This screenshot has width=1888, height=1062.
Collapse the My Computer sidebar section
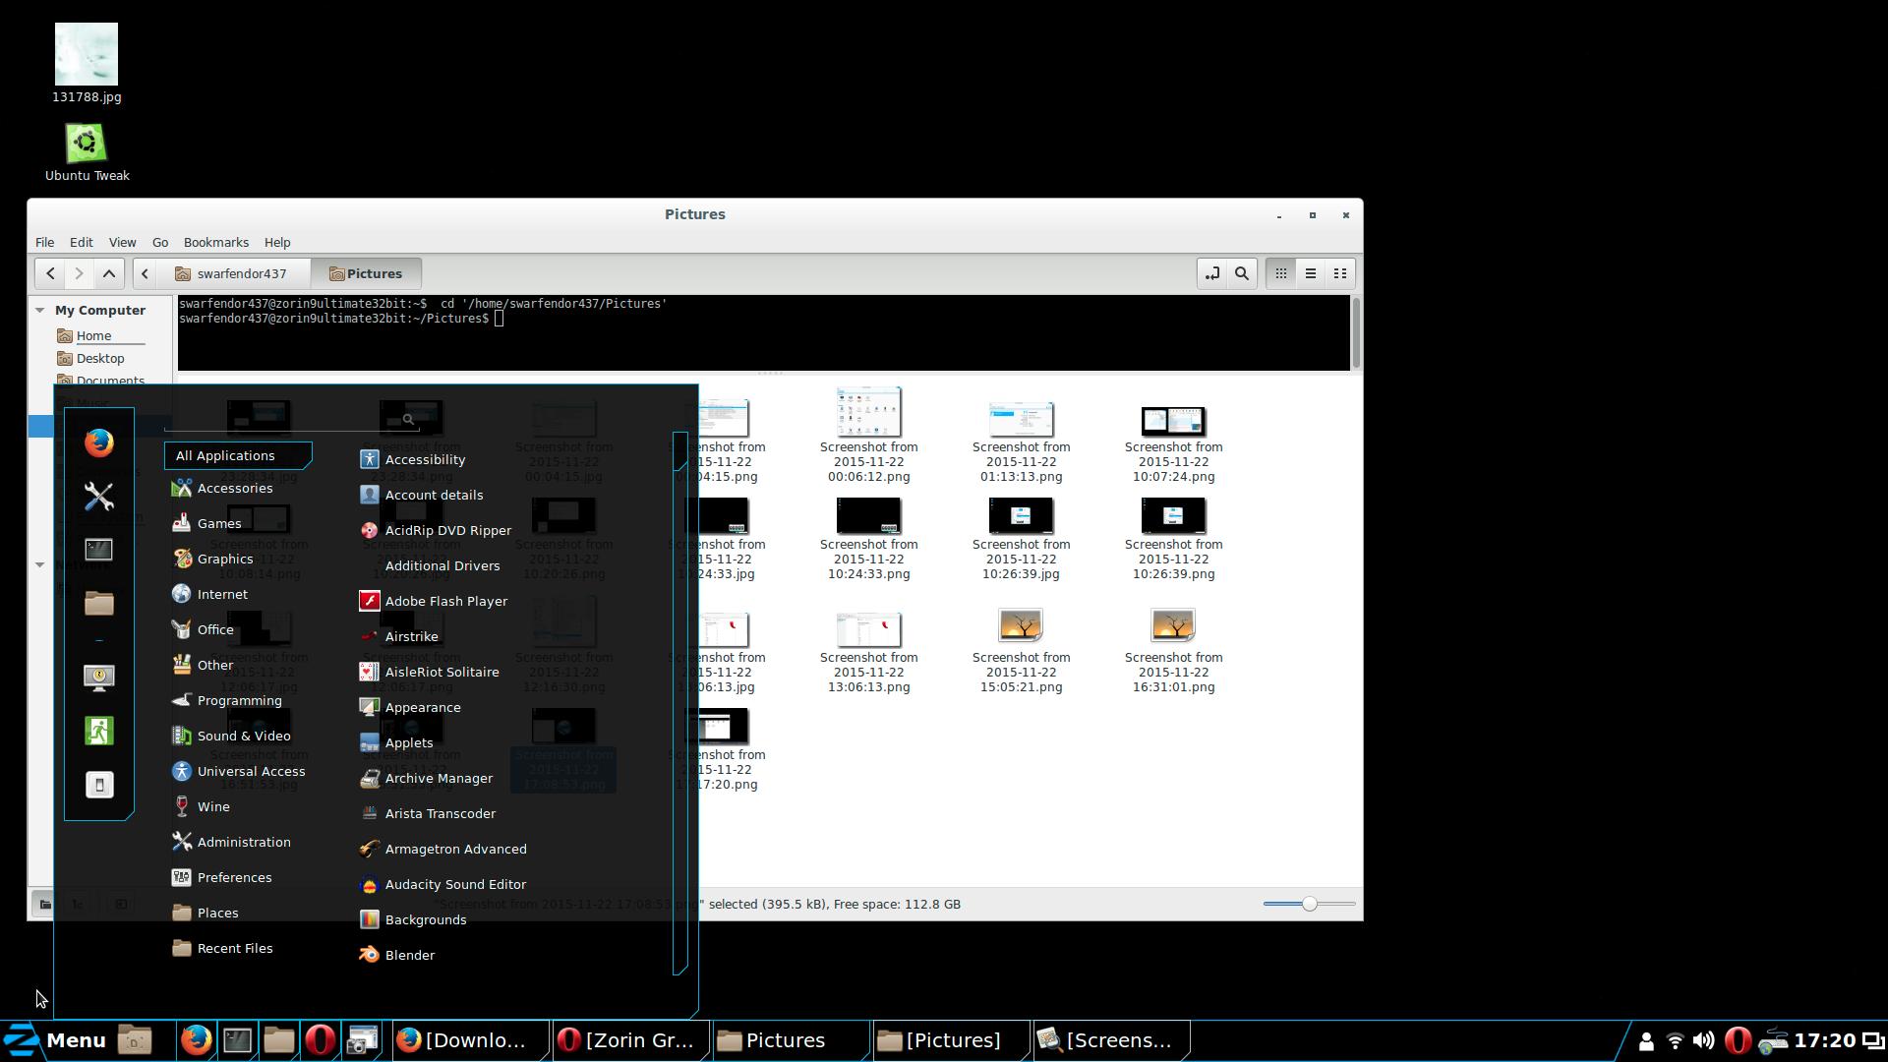[x=40, y=310]
